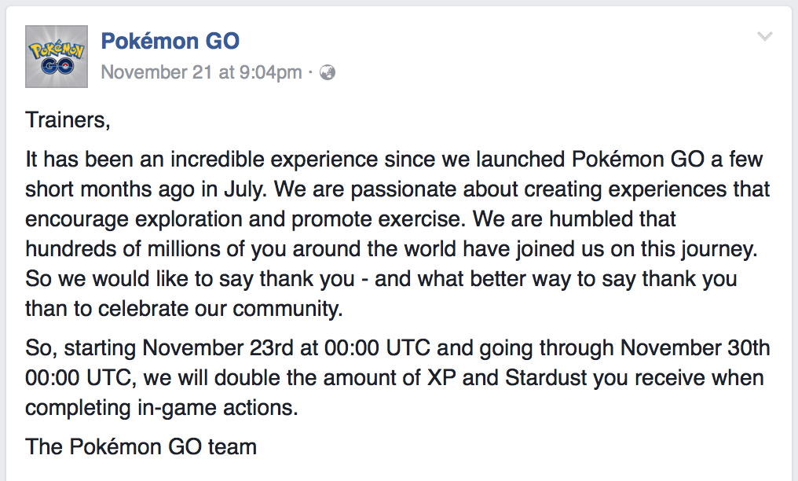Click the GO emblem inside the avatar
Image resolution: width=798 pixels, height=481 pixels.
point(57,66)
